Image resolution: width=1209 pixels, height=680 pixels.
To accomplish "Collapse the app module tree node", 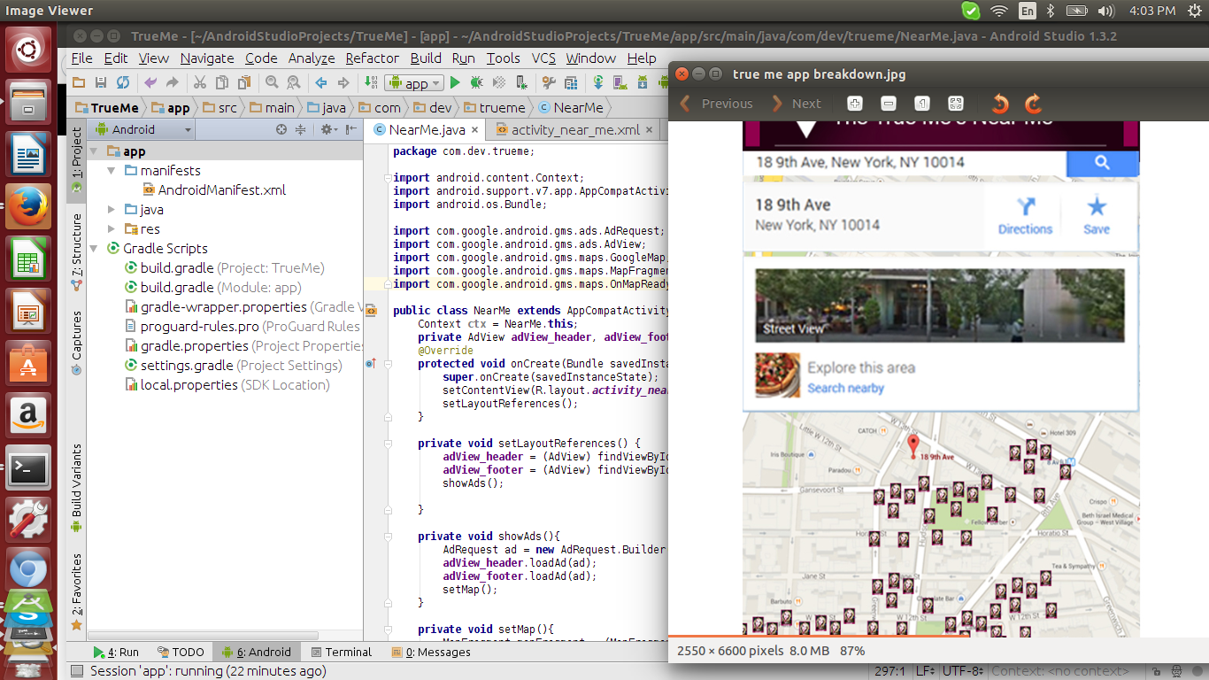I will 95,151.
